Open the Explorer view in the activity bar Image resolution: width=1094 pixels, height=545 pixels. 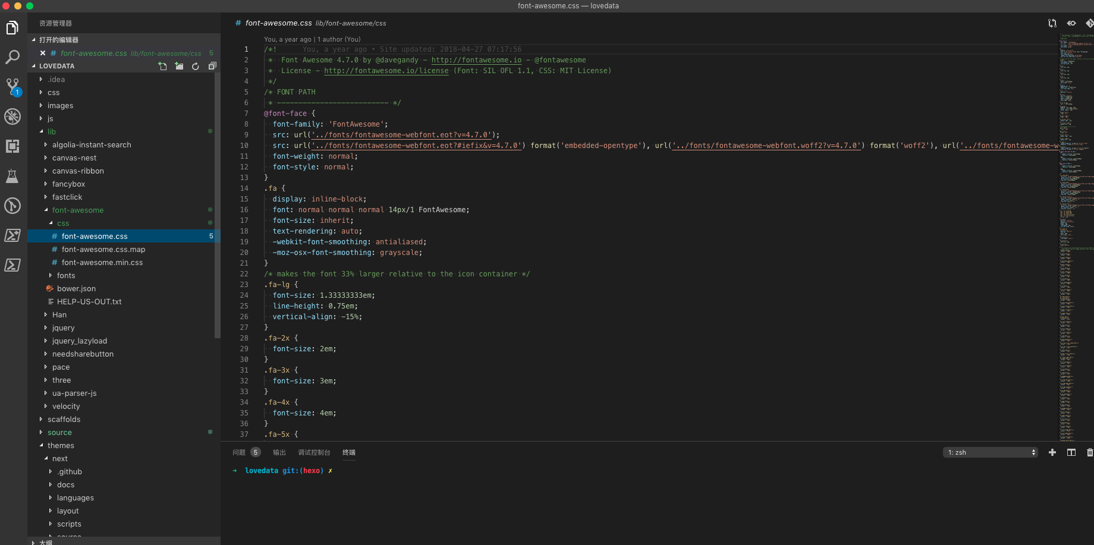(12, 28)
